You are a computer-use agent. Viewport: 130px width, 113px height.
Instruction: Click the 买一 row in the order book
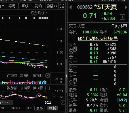tap(98, 67)
